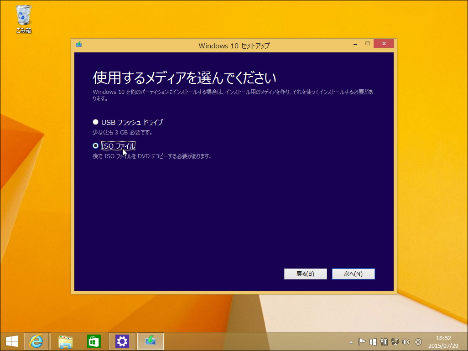Check the power status tray icon
This screenshot has height=351, width=468.
pyautogui.click(x=385, y=341)
